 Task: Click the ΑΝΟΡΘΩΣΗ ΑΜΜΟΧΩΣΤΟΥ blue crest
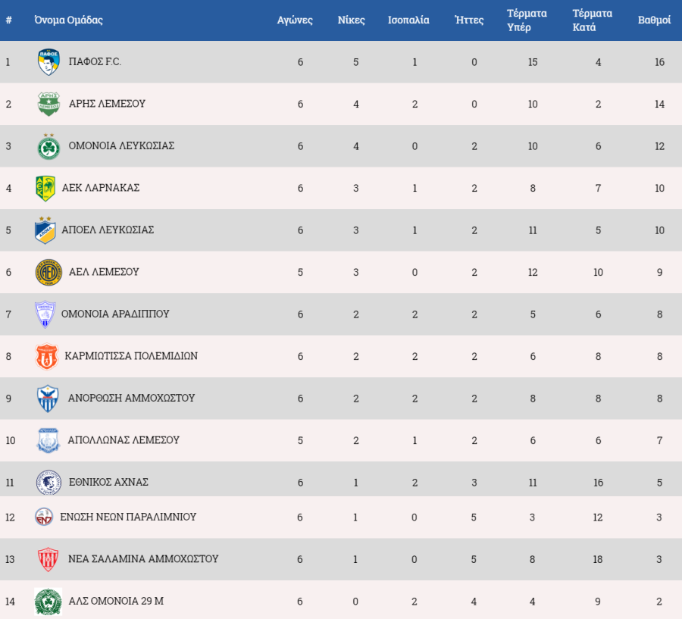pos(48,398)
